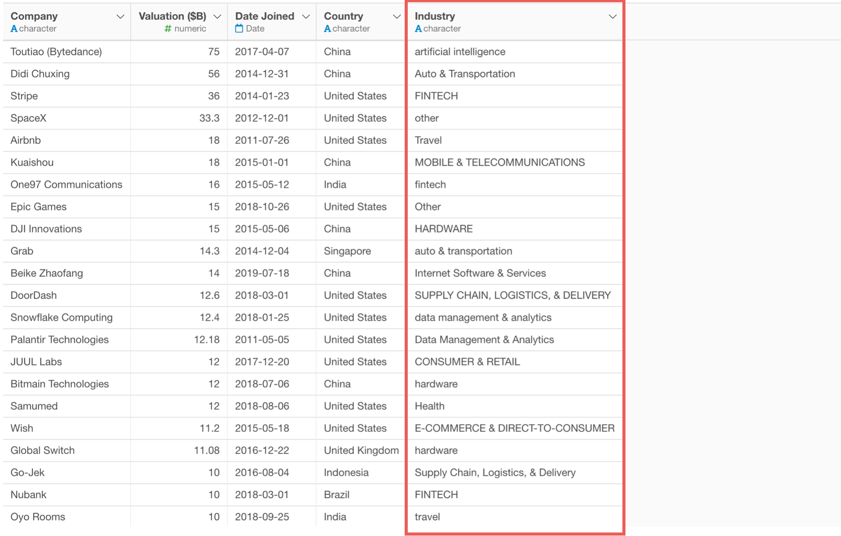Open the Country column dropdown menu
Screen dimensions: 841x536
coord(396,17)
